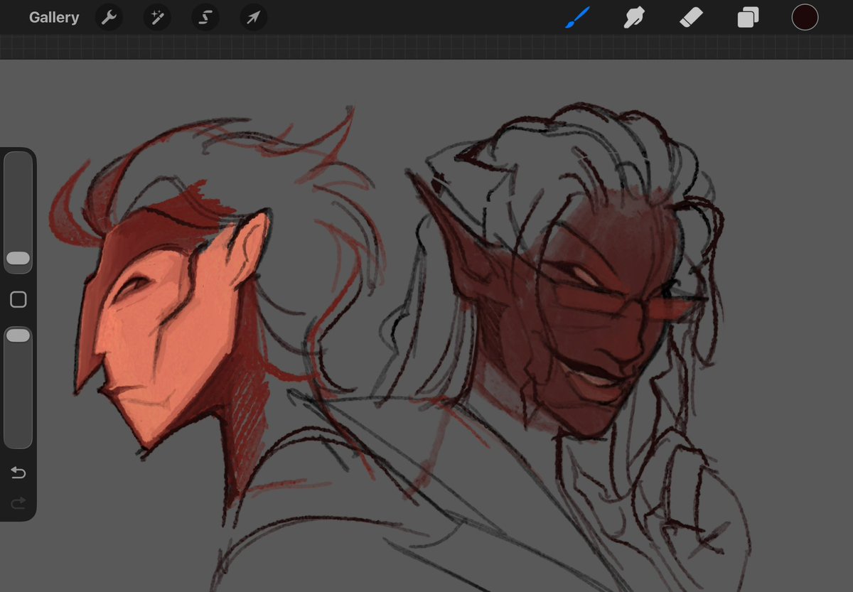
Task: Select the Eraser tool
Action: coord(691,17)
